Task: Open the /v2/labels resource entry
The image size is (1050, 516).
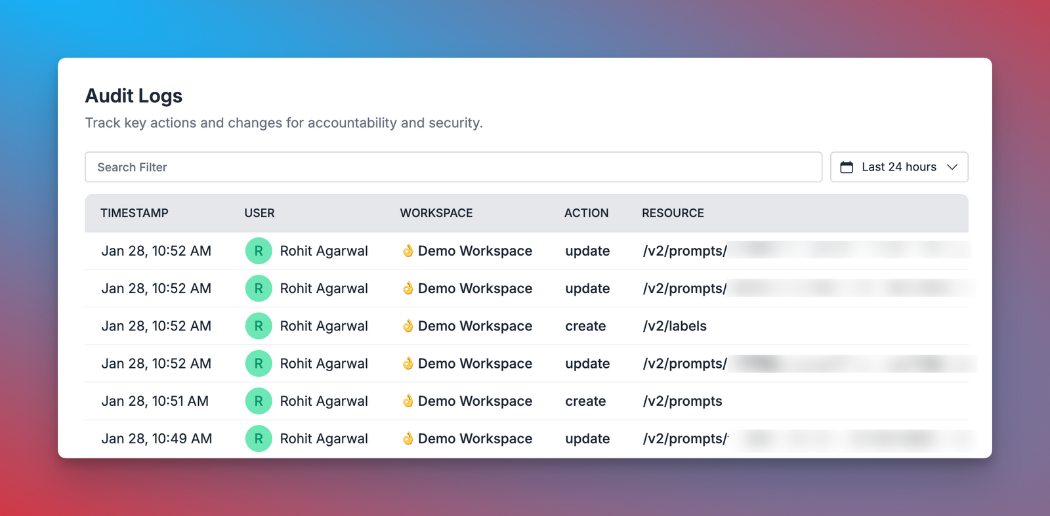Action: 675,326
